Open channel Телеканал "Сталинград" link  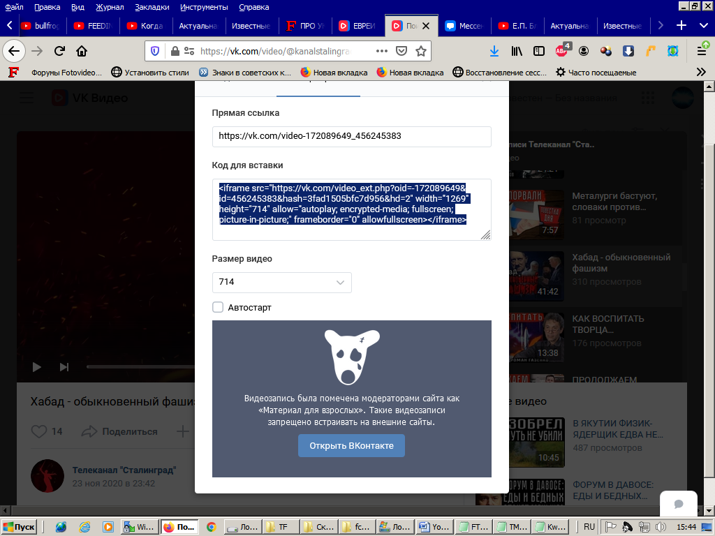coord(124,470)
